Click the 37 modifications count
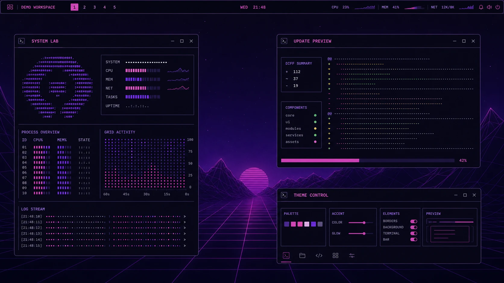 (x=296, y=79)
